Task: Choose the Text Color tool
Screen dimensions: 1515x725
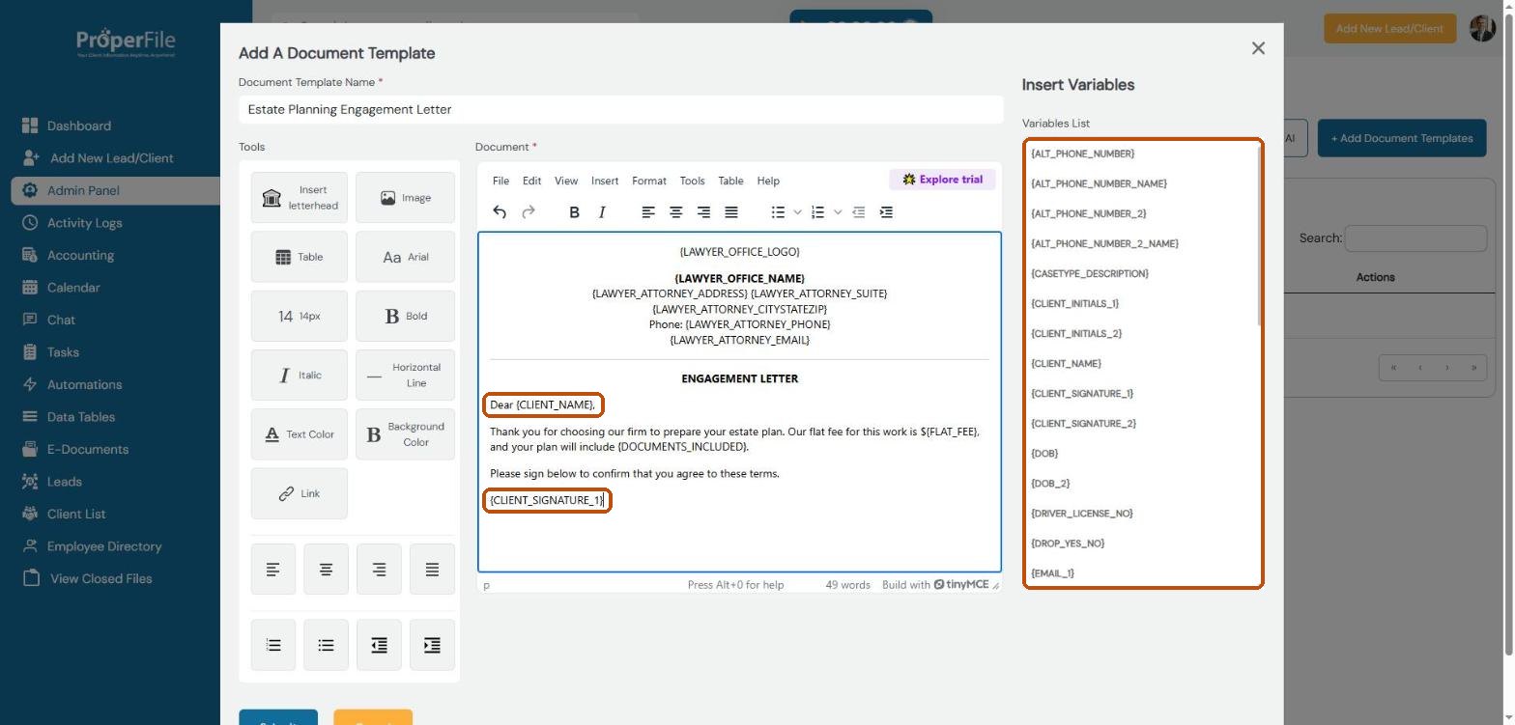Action: tap(300, 434)
